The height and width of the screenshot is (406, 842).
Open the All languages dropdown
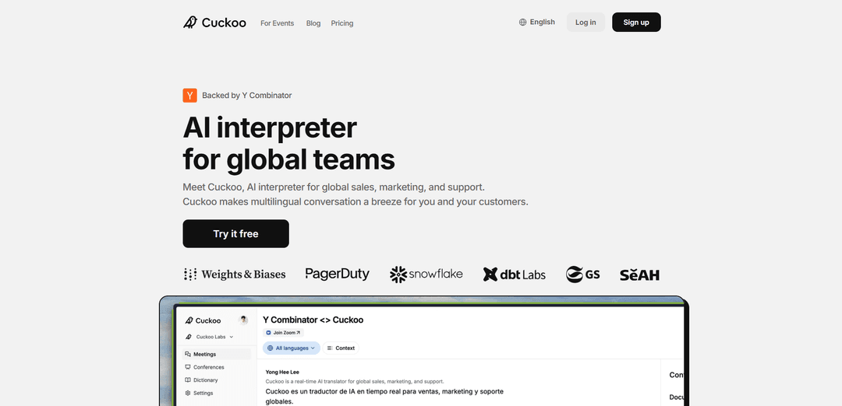tap(291, 348)
